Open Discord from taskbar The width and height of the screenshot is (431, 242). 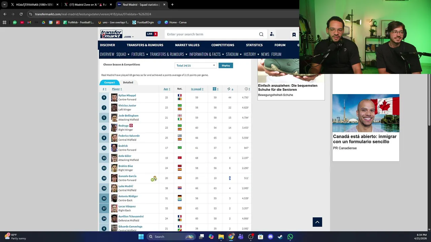[270, 237]
